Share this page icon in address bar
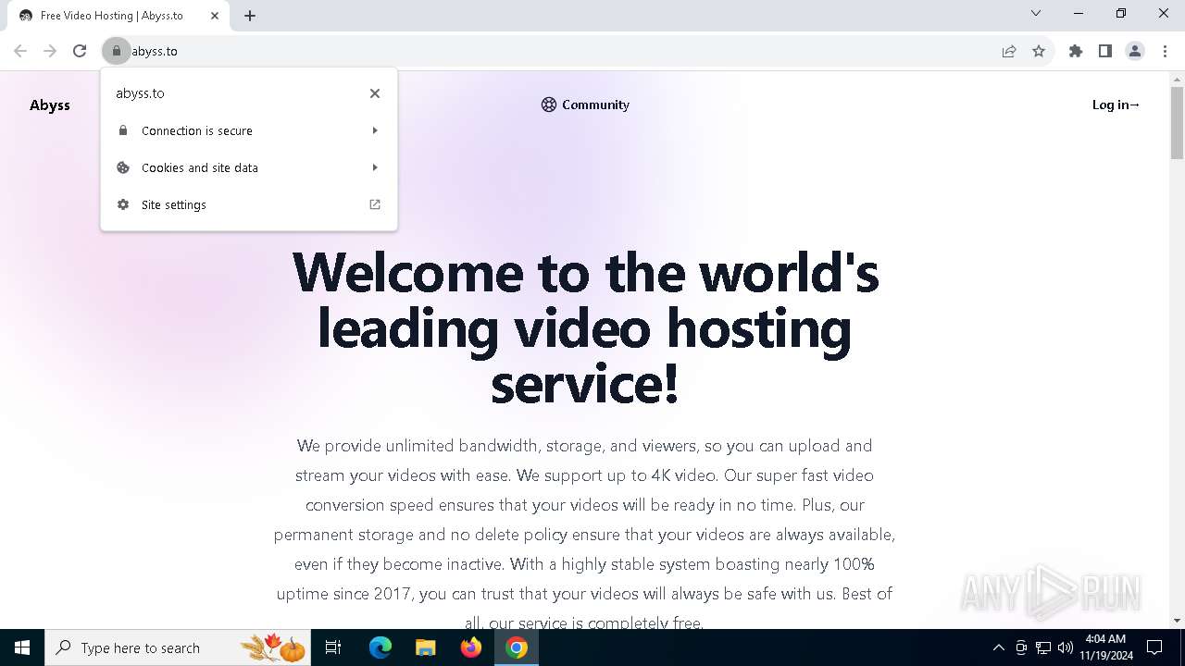1185x666 pixels. pos(1009,51)
